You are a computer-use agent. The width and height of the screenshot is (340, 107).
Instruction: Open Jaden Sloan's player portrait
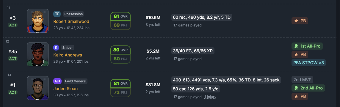click(x=38, y=88)
